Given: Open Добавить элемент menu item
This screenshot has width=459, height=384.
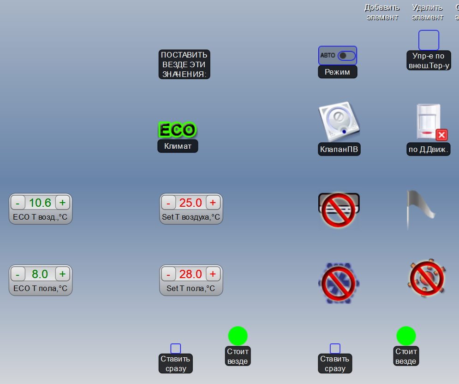Looking at the screenshot, I should pos(382,12).
